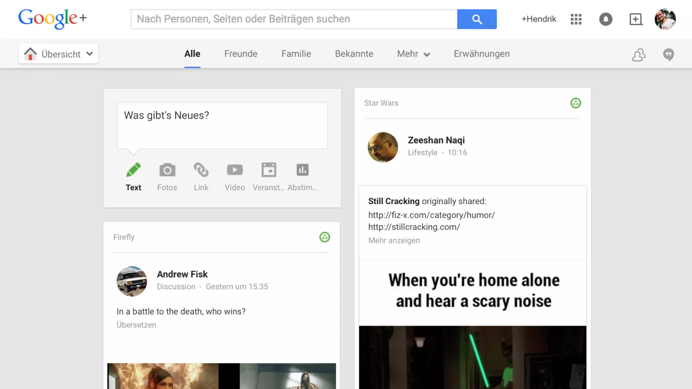Expand the Mehr circles dropdown
Screen dimensions: 692x389
[413, 54]
